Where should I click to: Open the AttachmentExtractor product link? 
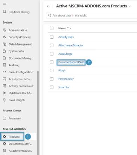coord(71,45)
